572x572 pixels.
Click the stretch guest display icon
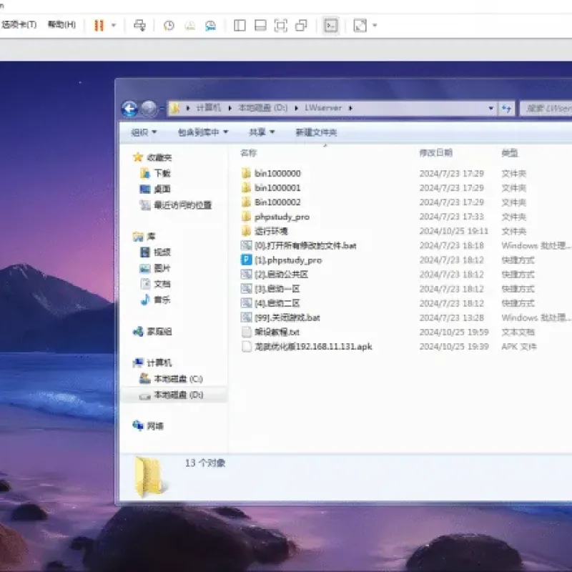(360, 26)
